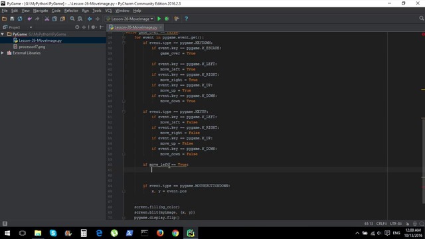Screen dimensions: 425x239
Task: Open the View menu
Action: tap(25, 11)
